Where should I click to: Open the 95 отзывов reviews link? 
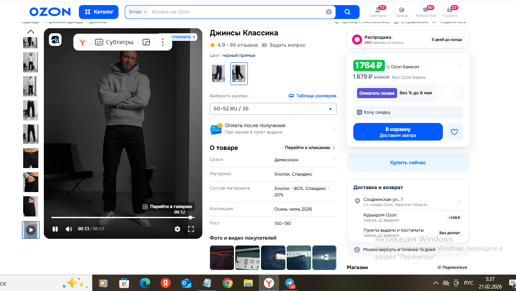[244, 45]
